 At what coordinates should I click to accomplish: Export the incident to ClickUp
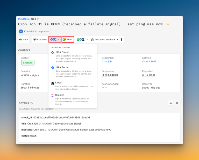pos(59,95)
